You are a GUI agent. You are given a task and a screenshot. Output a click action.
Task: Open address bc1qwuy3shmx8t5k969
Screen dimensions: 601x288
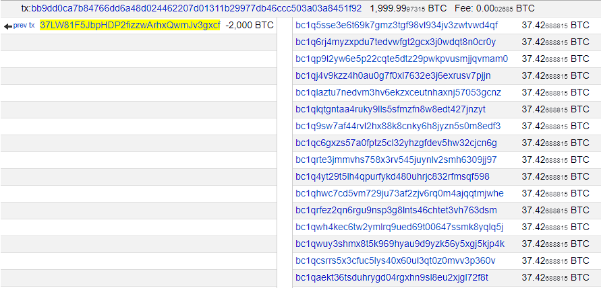399,244
